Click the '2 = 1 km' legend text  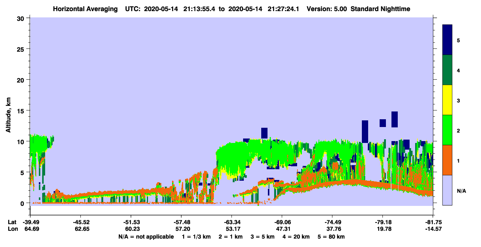click(x=232, y=237)
